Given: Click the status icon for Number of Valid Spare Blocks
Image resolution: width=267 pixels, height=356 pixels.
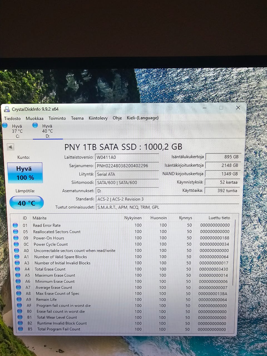Looking at the screenshot, I should coord(17,257).
